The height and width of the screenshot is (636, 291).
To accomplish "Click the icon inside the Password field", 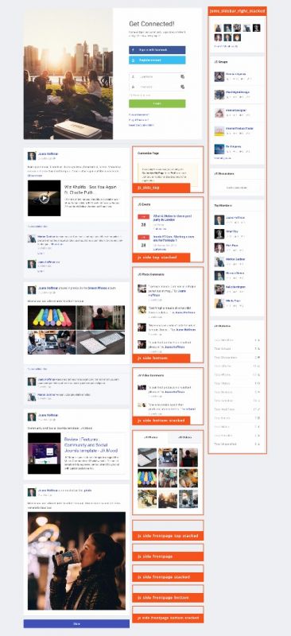I will 183,87.
